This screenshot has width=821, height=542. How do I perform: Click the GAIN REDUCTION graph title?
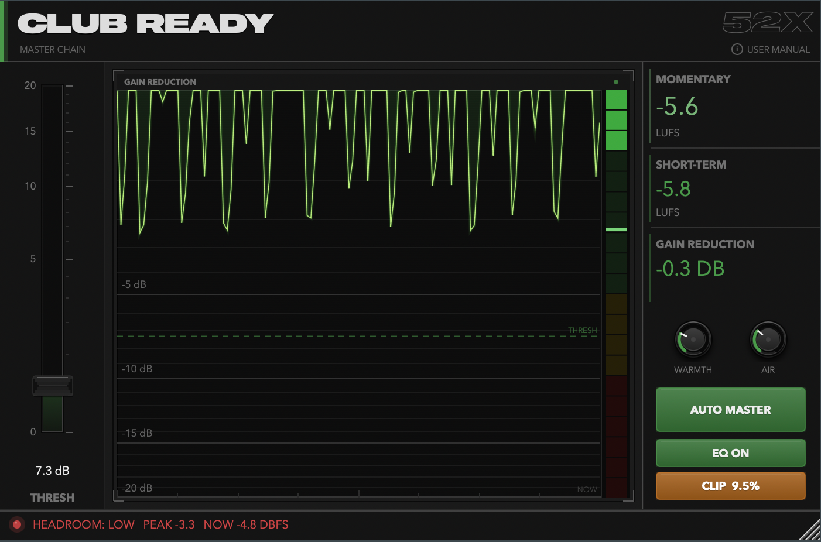coord(160,82)
